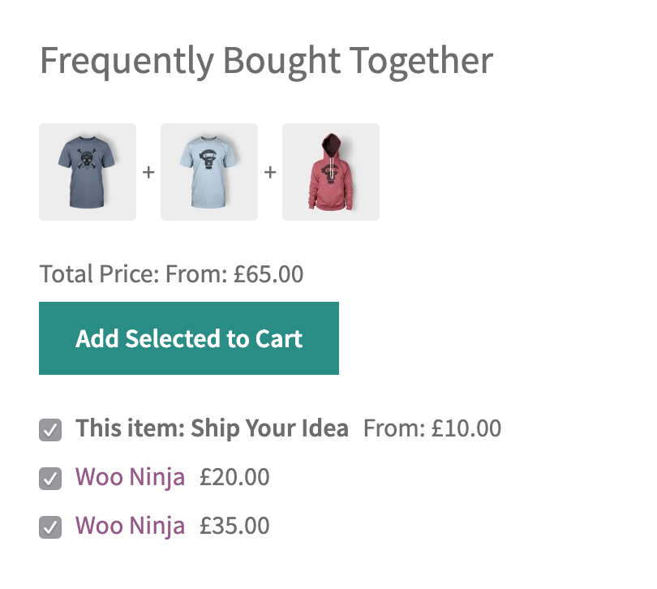Viewport: 657px width, 589px height.
Task: Uncheck the Ship Your Idea item checkbox
Action: pos(50,429)
